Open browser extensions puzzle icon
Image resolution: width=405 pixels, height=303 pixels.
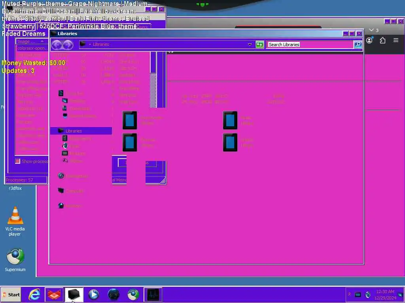pos(382,40)
